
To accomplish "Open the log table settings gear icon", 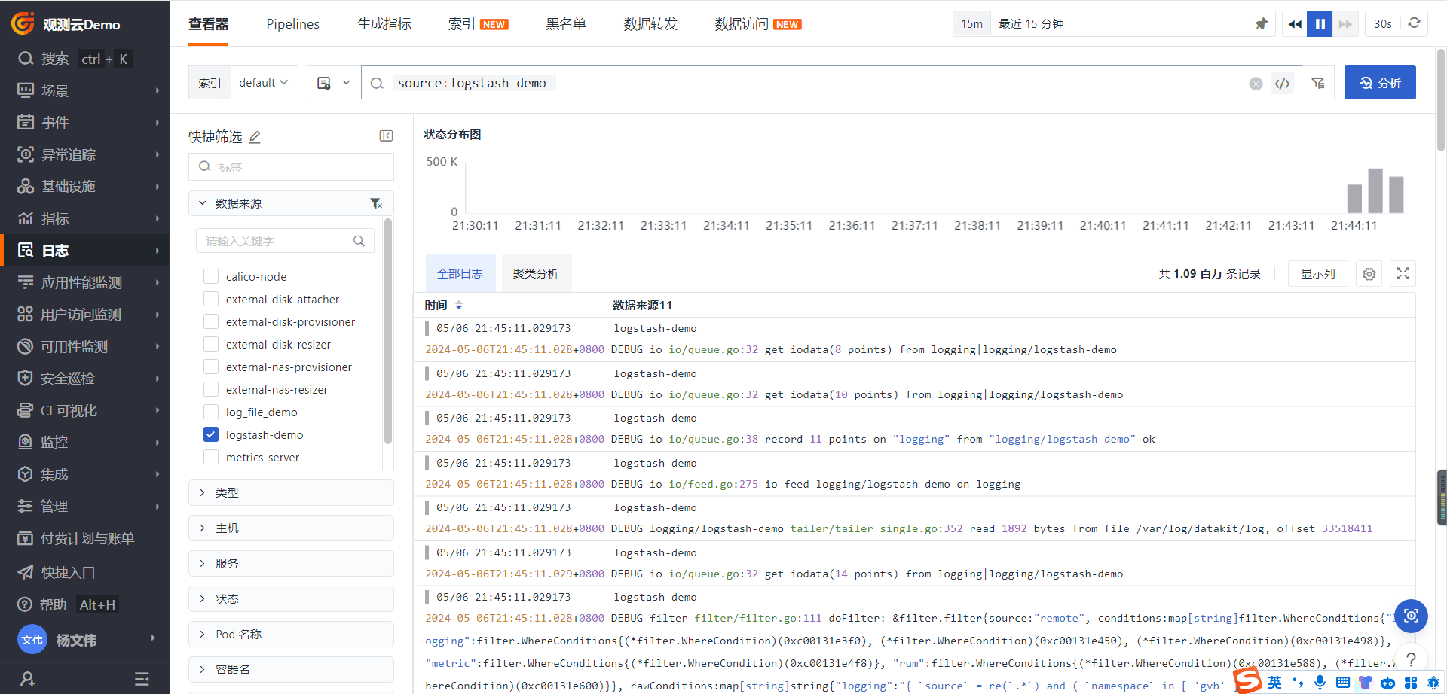I will 1369,274.
